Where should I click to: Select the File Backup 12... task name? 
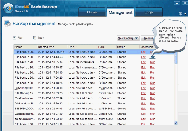(25, 93)
